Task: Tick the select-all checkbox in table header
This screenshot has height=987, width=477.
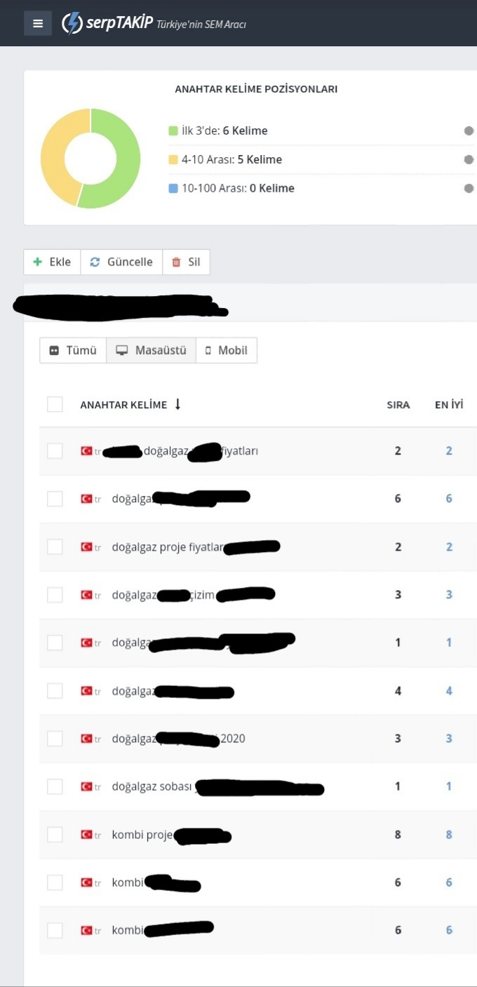Action: 55,404
